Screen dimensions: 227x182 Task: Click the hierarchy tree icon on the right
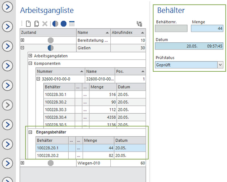[140, 24]
